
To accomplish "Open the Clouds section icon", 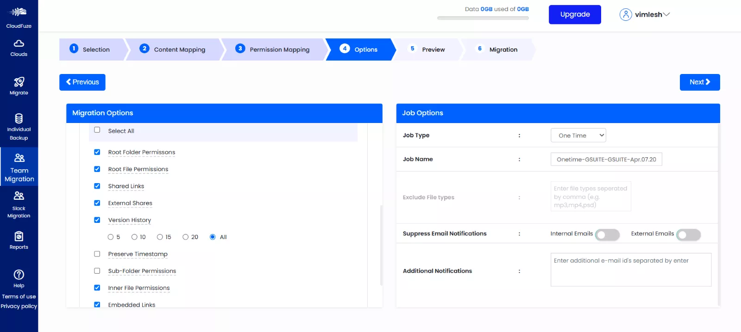I will click(x=19, y=43).
